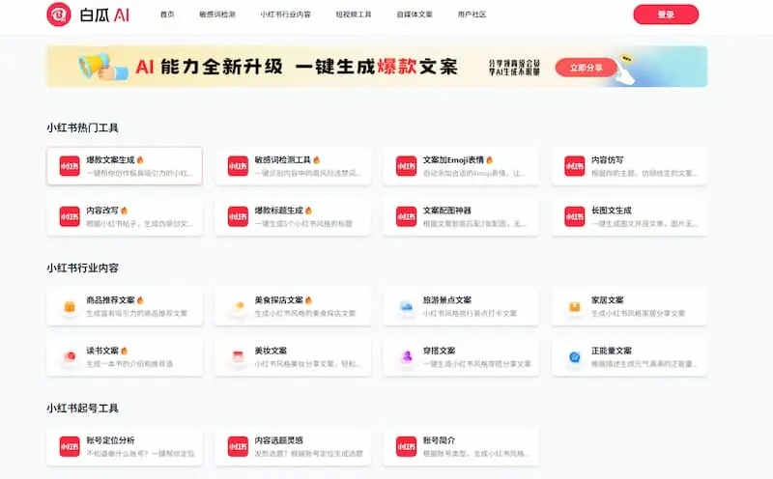773x479 pixels.
Task: Open the 短视频工具 navigation menu item
Action: point(355,15)
